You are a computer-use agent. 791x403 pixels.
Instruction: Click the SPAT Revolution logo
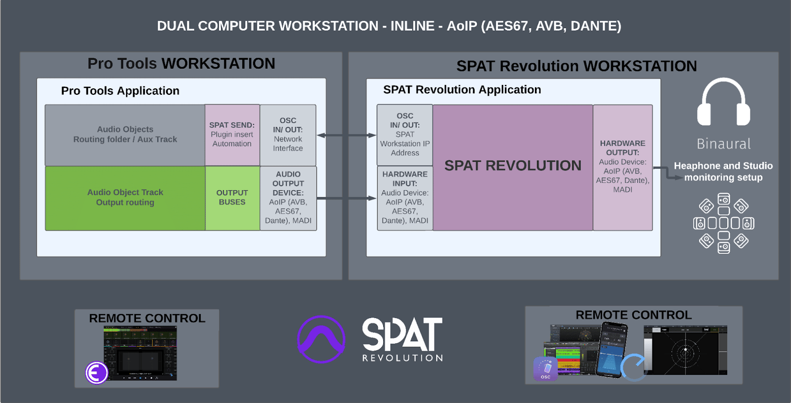pos(402,339)
